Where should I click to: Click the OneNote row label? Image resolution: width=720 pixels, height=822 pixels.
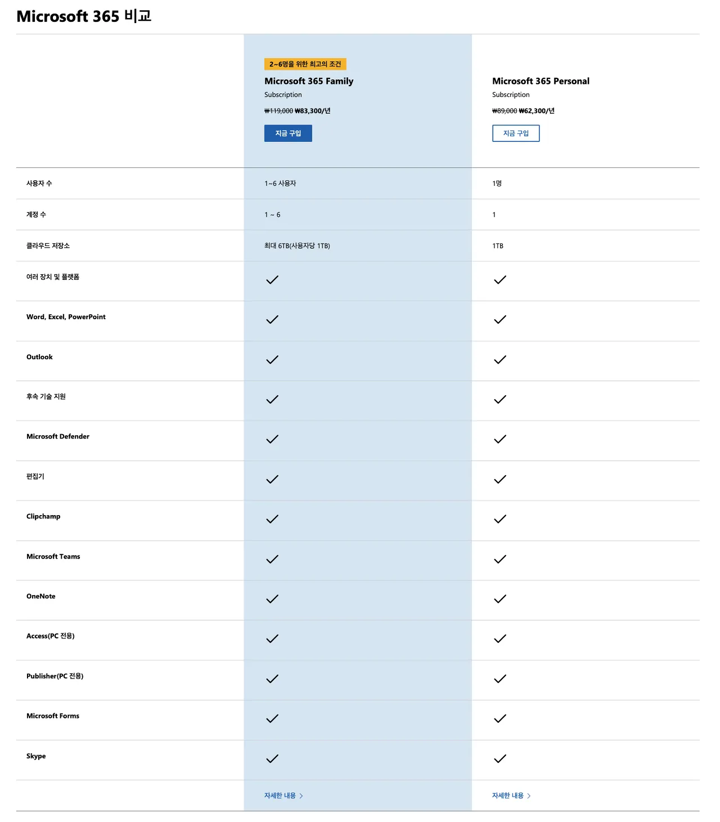click(41, 596)
